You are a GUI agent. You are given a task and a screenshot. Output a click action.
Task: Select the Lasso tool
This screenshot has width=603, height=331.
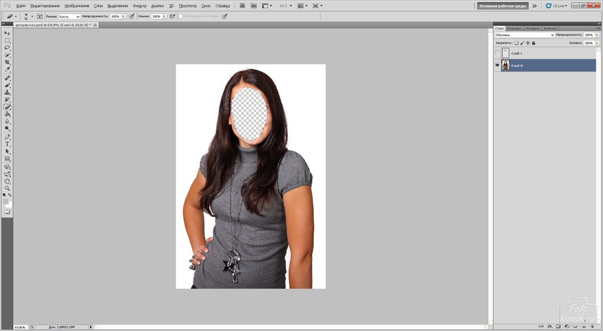[7, 48]
